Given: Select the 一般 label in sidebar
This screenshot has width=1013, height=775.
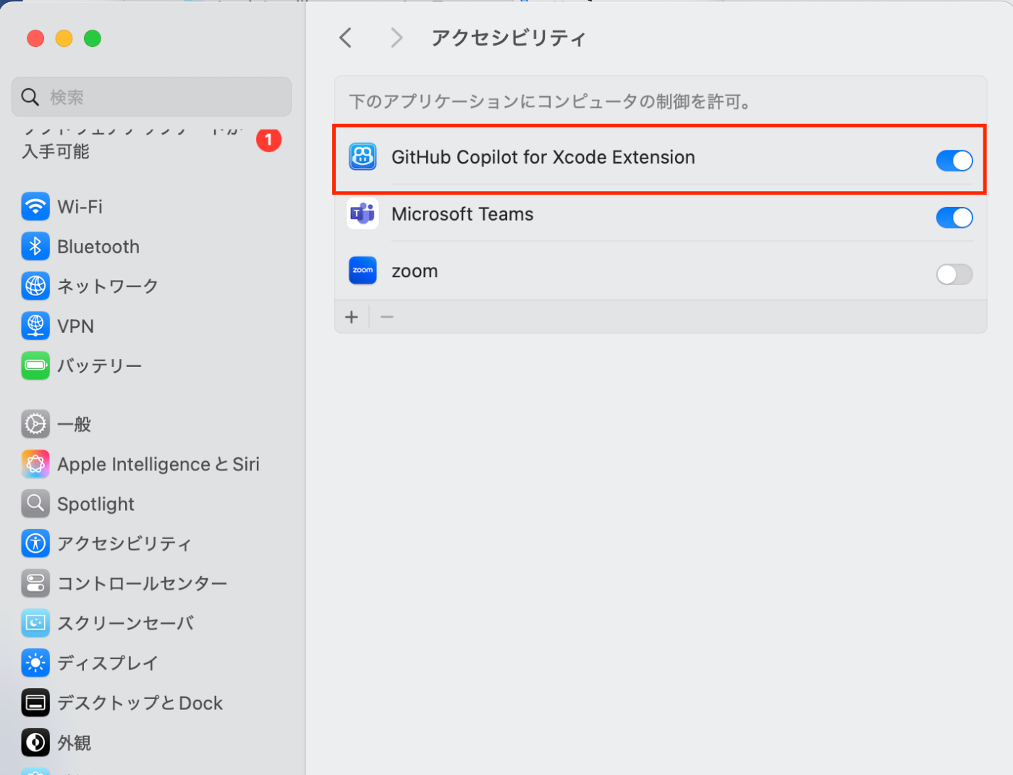Looking at the screenshot, I should point(75,424).
